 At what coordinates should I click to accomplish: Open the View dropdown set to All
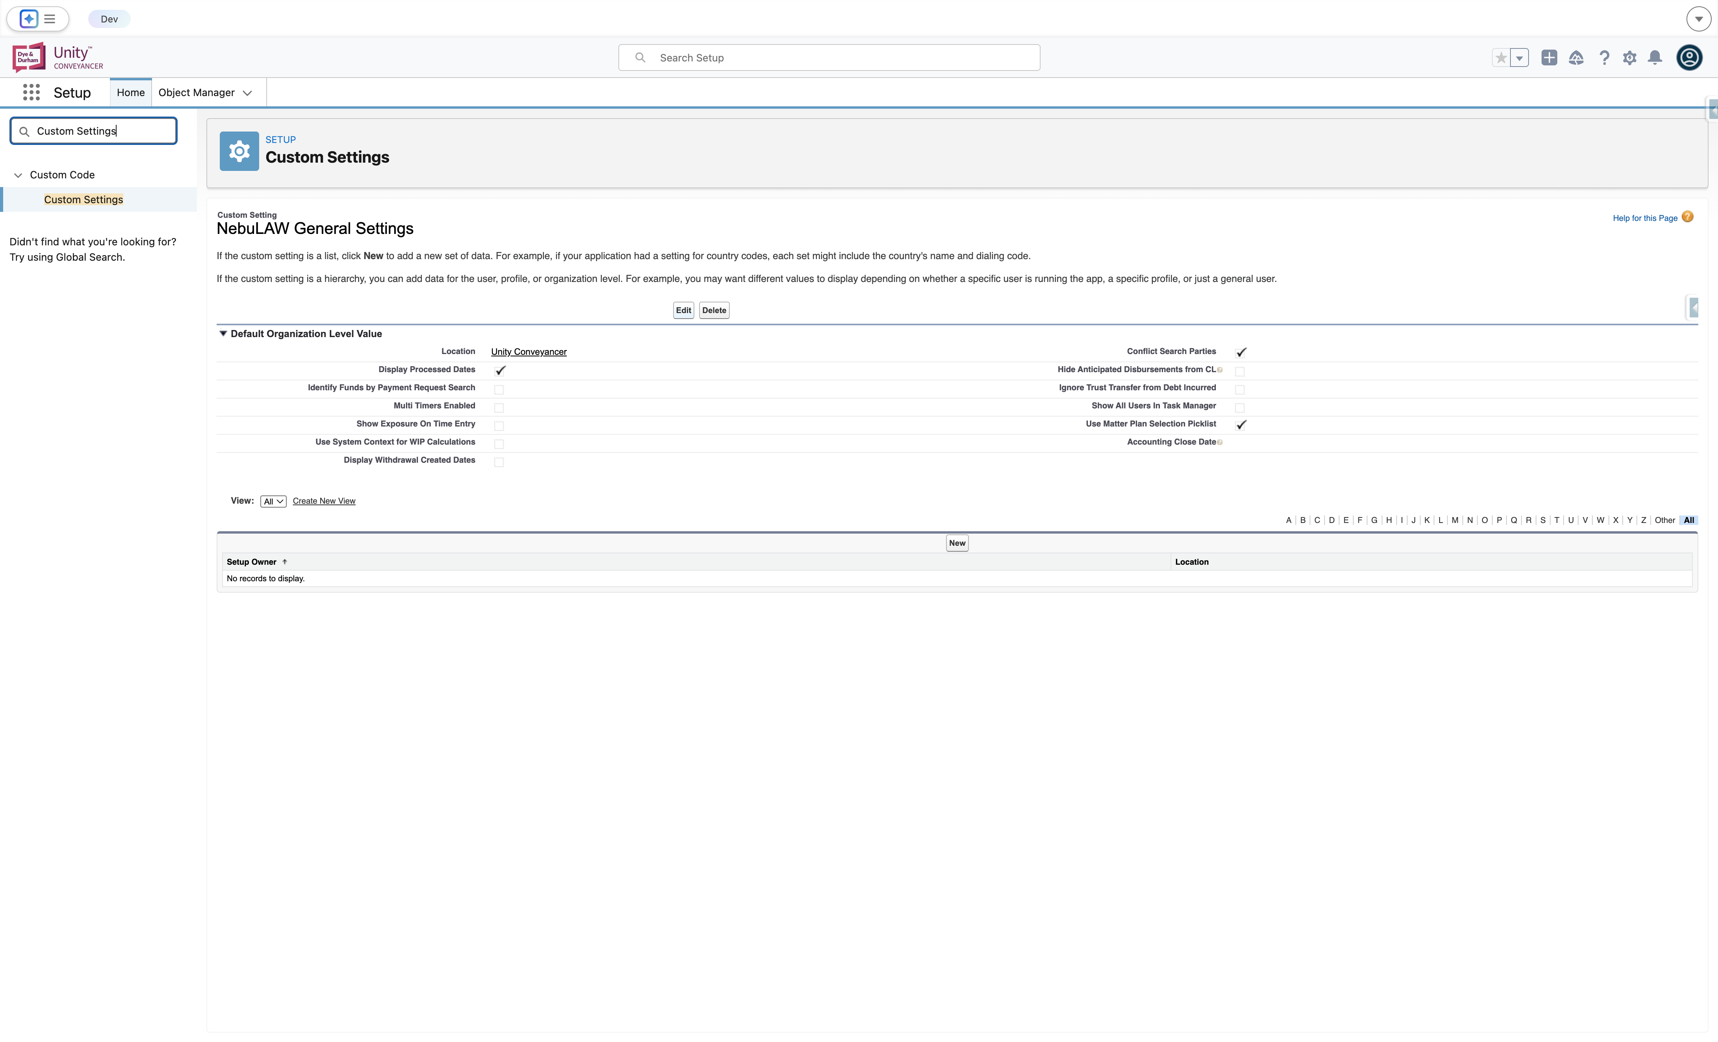pyautogui.click(x=273, y=501)
